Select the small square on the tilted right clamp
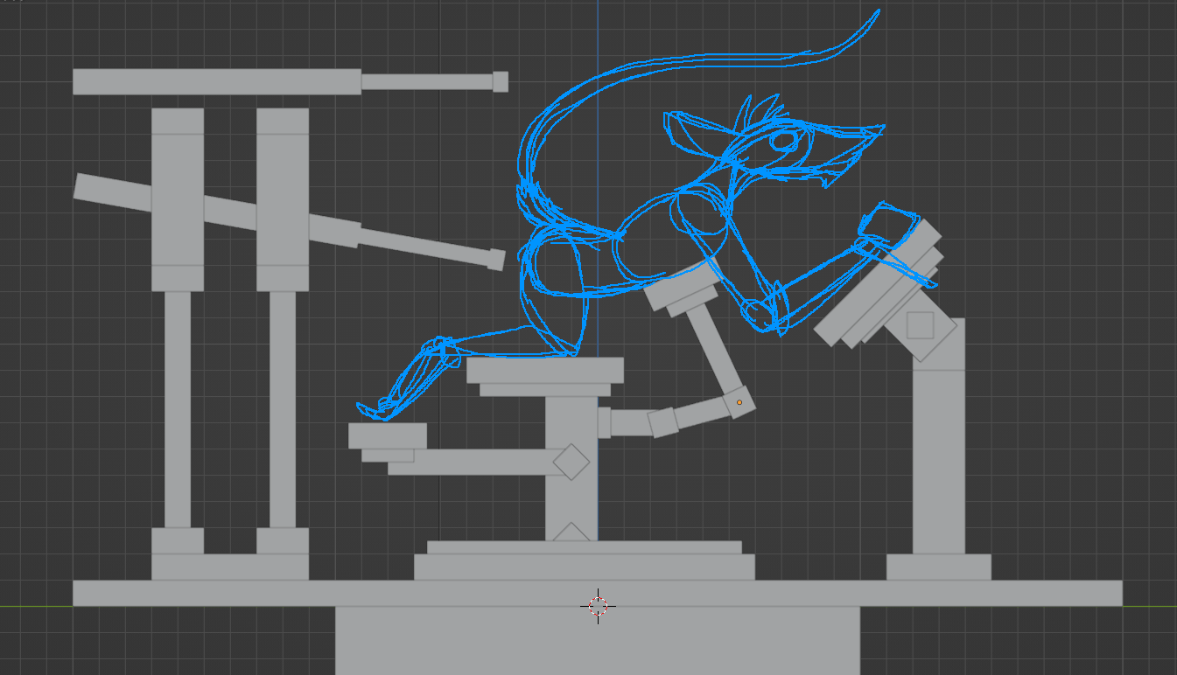The width and height of the screenshot is (1177, 675). pos(920,325)
